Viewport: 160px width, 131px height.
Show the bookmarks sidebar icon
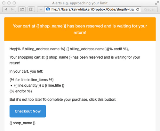pos(31,9)
